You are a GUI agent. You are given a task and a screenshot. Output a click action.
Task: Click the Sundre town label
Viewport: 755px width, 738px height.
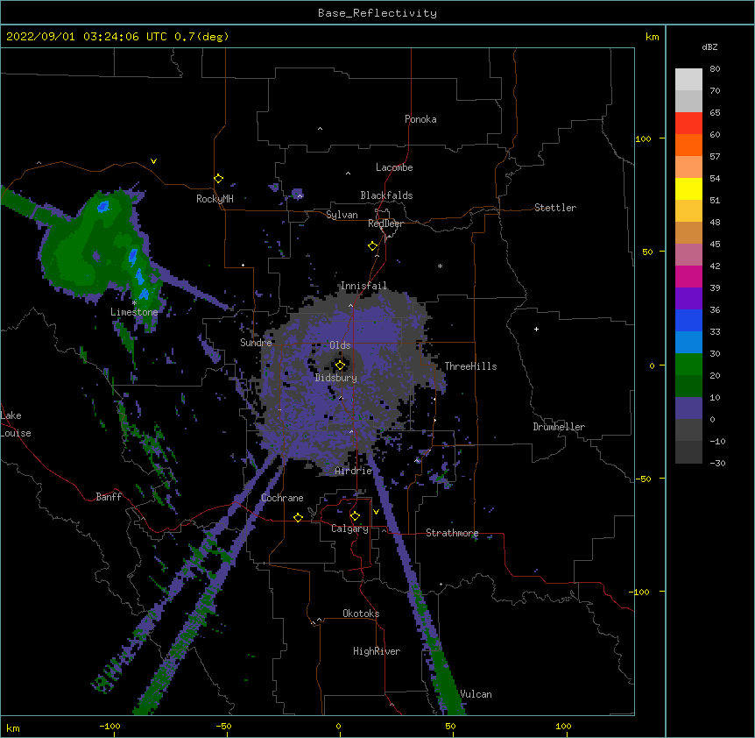[x=256, y=343]
